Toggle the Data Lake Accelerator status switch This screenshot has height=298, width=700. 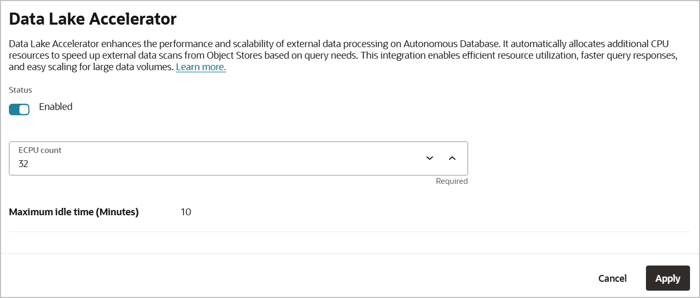(19, 109)
